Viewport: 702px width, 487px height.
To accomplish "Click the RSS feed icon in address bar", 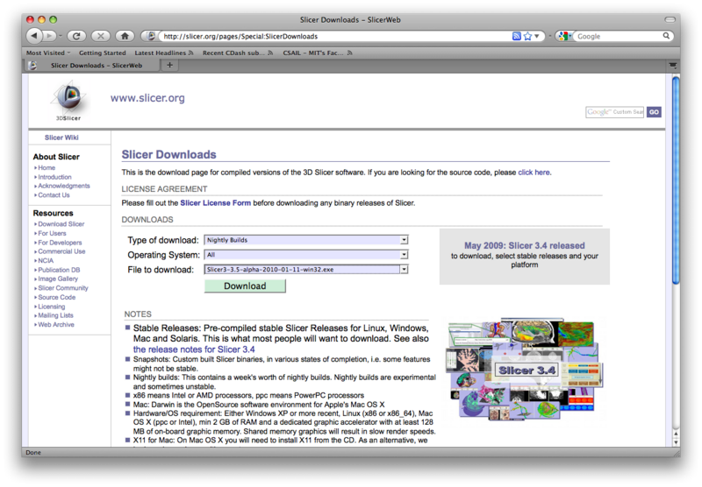I will click(516, 36).
